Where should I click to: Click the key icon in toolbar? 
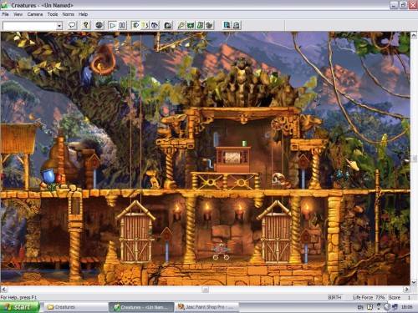[181, 25]
